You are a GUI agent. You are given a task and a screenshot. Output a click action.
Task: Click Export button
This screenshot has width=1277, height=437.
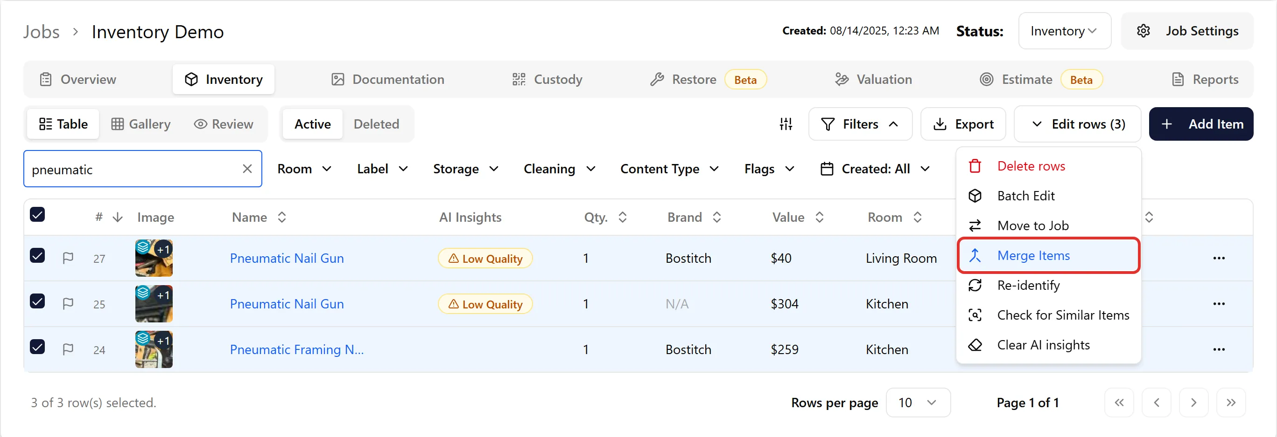point(963,124)
